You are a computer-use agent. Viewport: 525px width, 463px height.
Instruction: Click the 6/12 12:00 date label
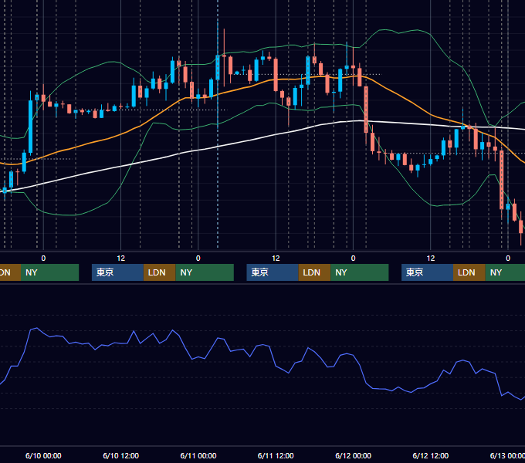click(431, 455)
